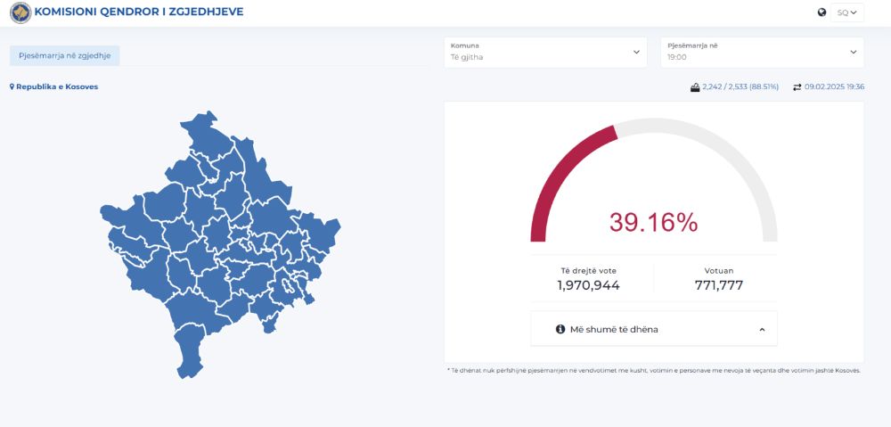
Task: Open the Pjesëmarrja në time dropdown showing 19:00
Action: 763,52
